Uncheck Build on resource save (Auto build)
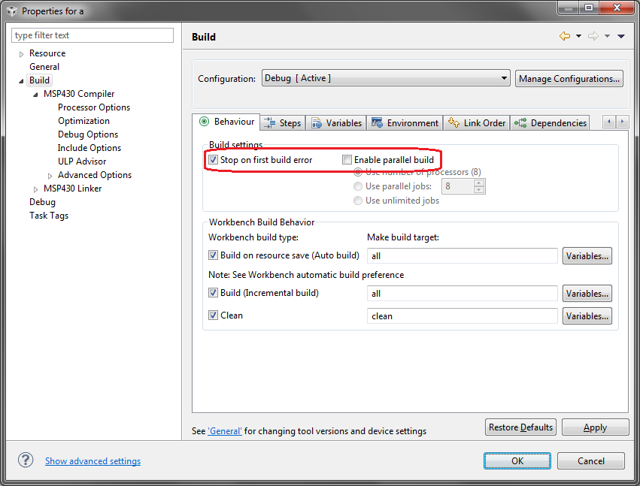The image size is (640, 486). point(213,255)
